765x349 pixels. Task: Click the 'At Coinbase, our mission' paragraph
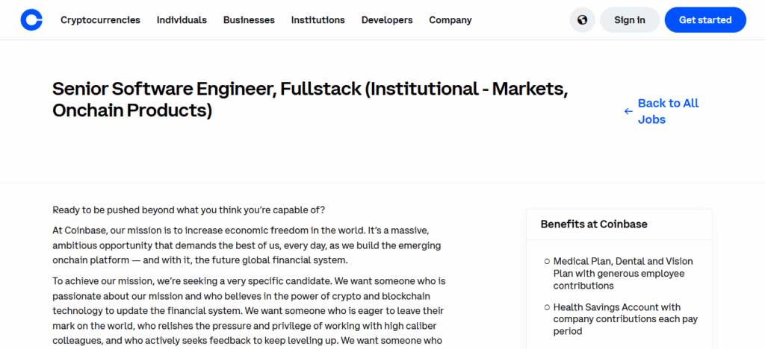point(247,245)
